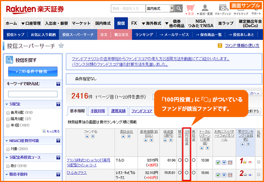Open the 設定・変更 person icon
264x182 pixels.
[x=205, y=10]
